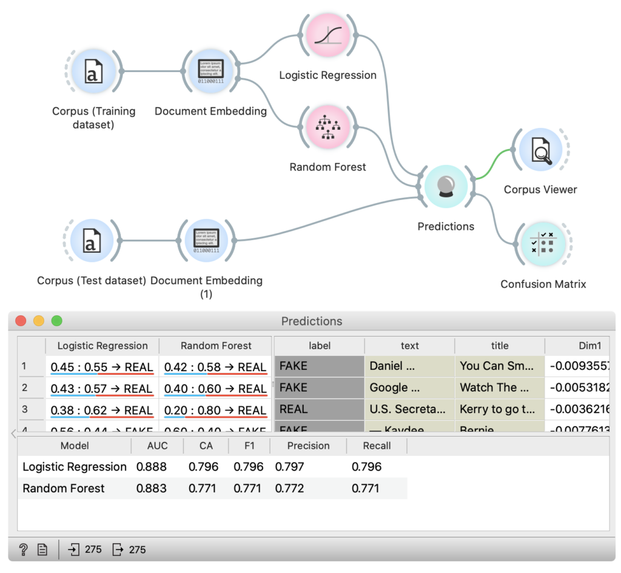The image size is (621, 573).
Task: Open the Document Embedding (1) widget
Action: click(x=206, y=241)
